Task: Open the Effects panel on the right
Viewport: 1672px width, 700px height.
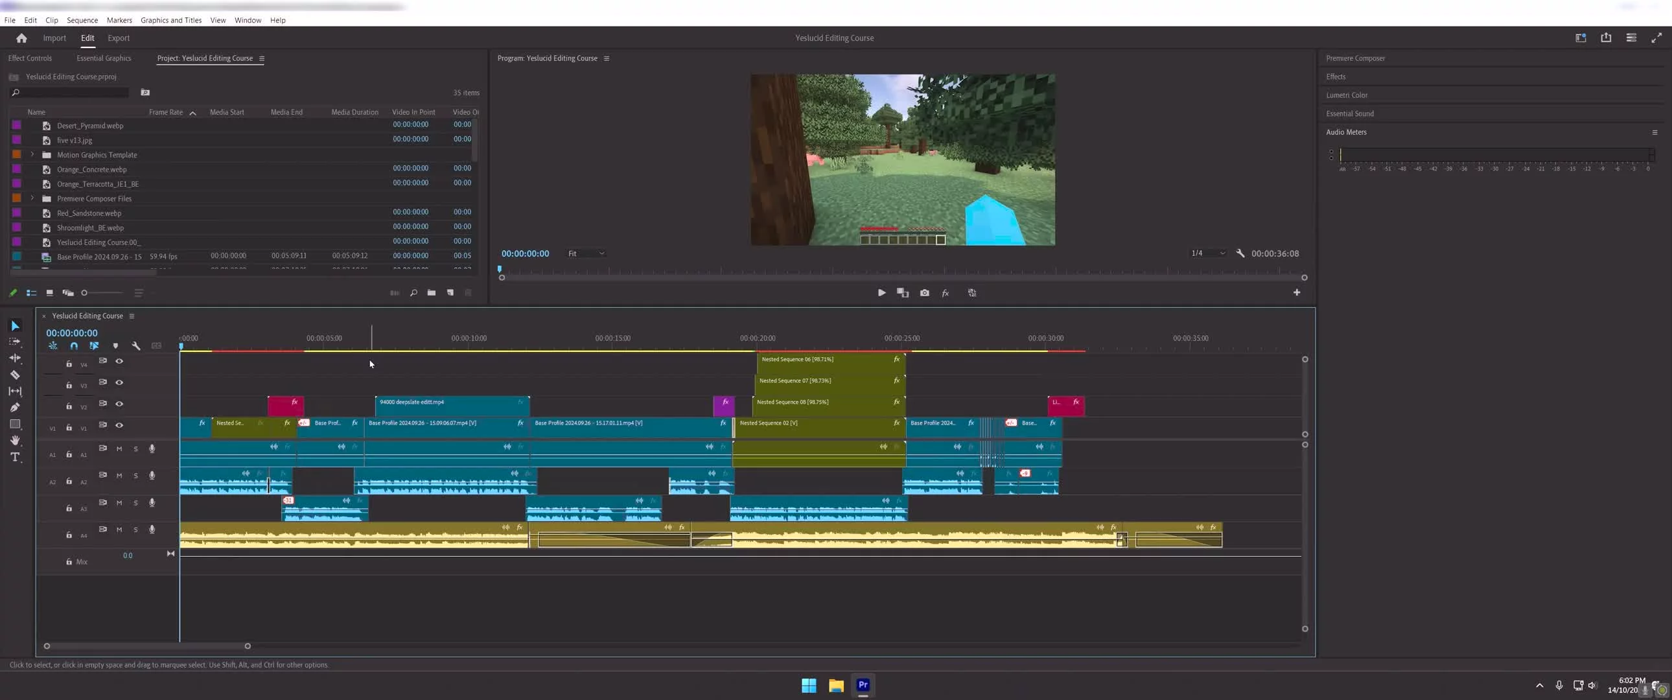Action: pos(1336,76)
